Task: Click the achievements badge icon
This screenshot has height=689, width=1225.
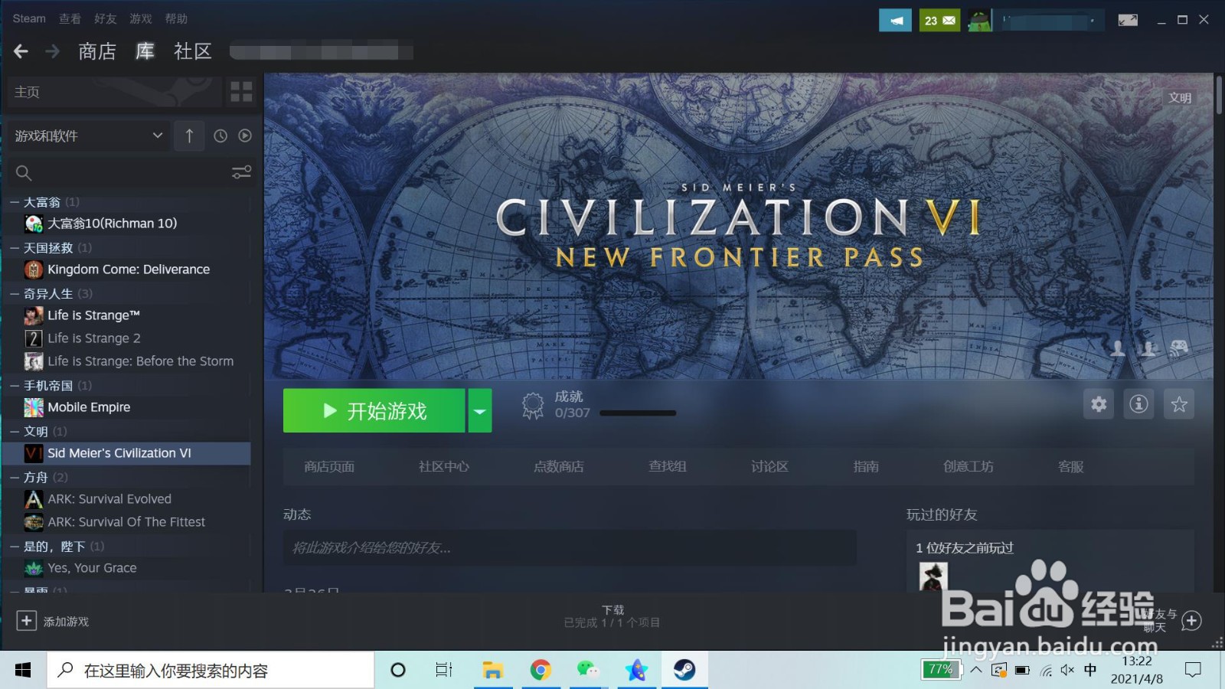Action: tap(532, 405)
